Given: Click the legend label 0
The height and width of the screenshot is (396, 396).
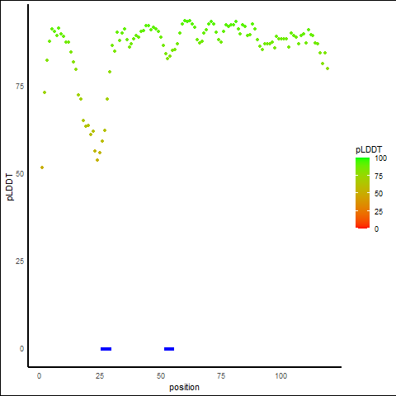Looking at the screenshot, I should coord(376,229).
